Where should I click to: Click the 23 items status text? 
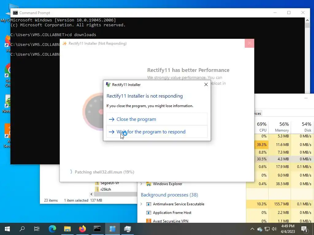pos(51,200)
